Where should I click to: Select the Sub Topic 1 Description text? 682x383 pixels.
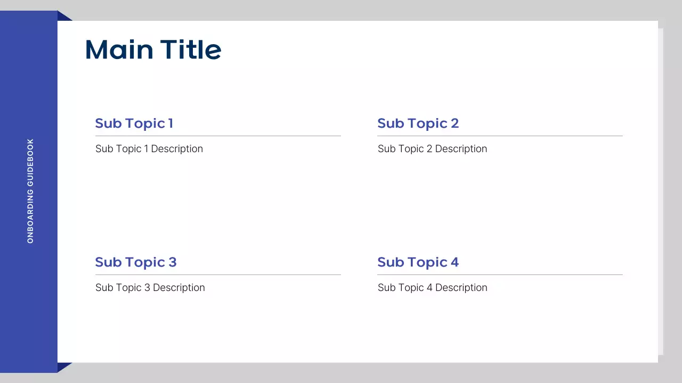coord(149,149)
